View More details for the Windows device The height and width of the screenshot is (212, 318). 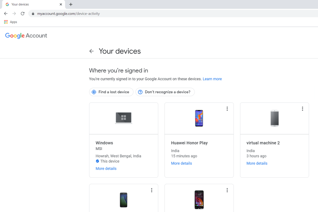106,169
